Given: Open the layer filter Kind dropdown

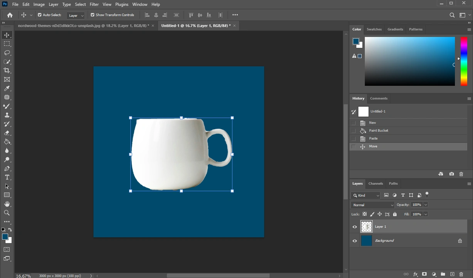Looking at the screenshot, I should [366, 195].
